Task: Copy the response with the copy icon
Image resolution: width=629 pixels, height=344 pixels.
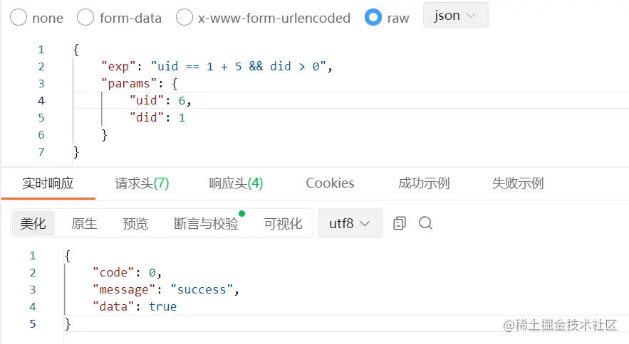Action: (400, 223)
